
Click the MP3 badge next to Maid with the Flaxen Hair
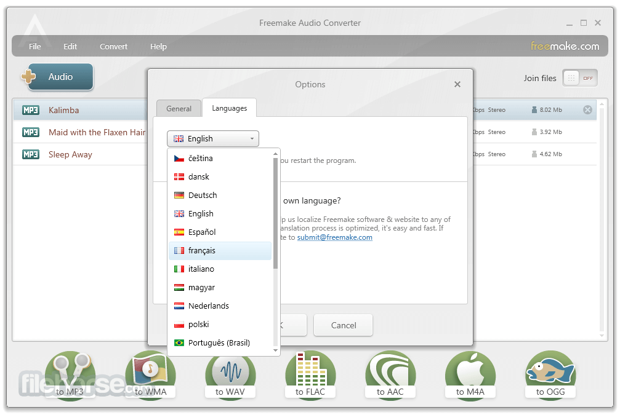point(30,132)
